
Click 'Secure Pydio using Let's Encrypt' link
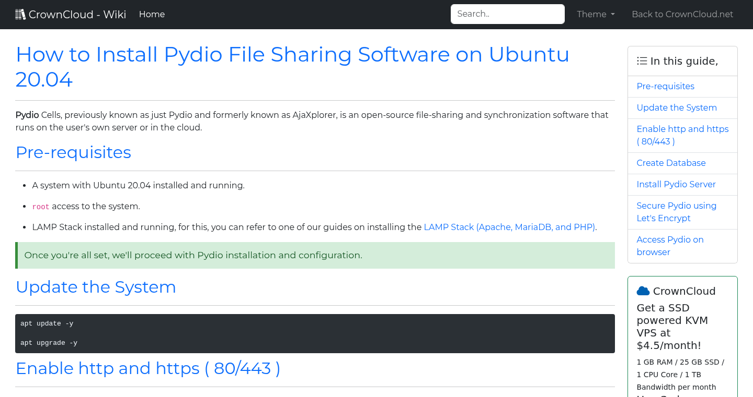[677, 212]
